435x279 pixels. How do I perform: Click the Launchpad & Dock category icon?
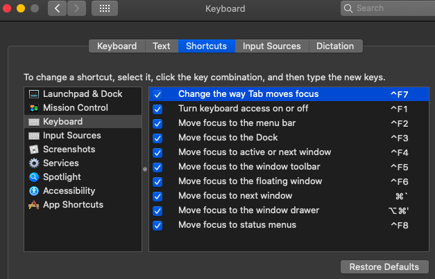point(34,93)
